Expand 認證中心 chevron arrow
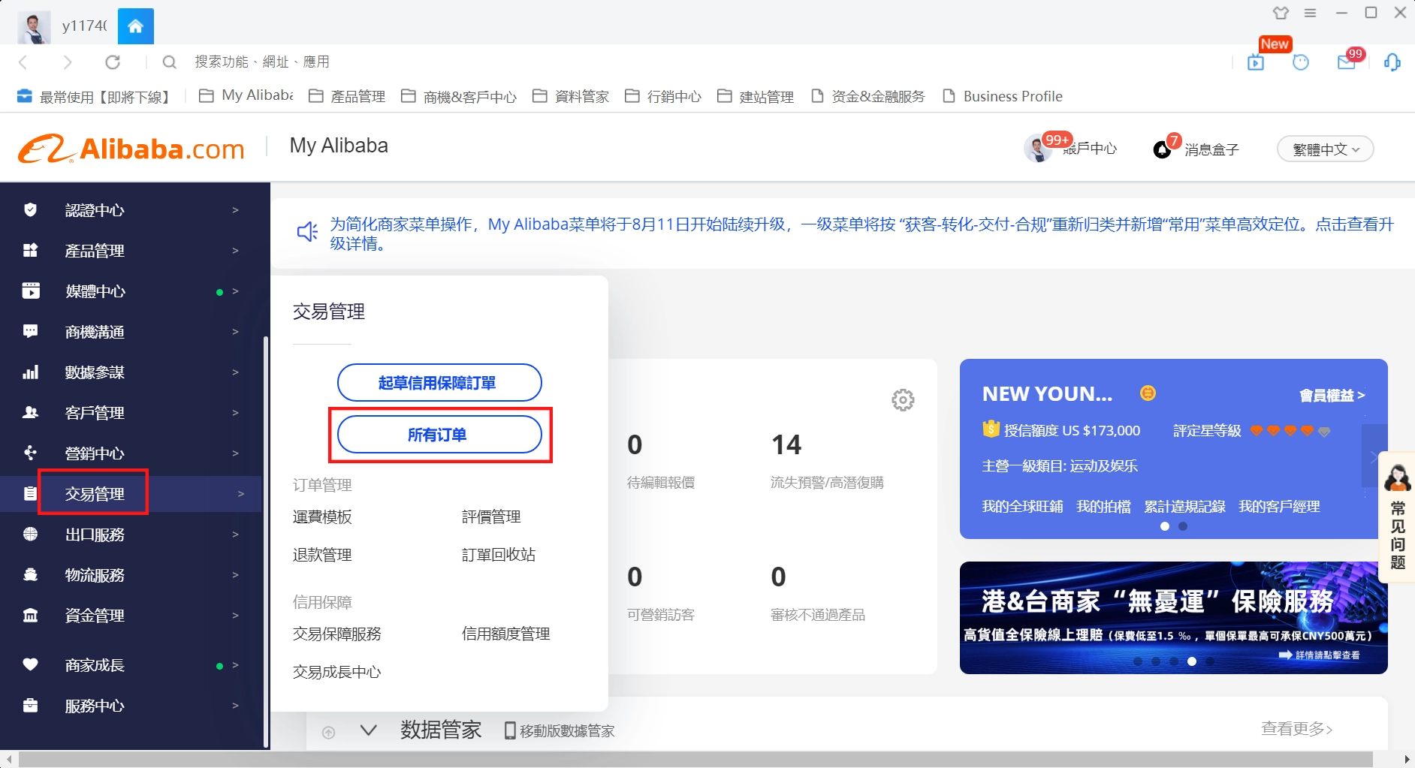Image resolution: width=1415 pixels, height=768 pixels. (x=235, y=210)
